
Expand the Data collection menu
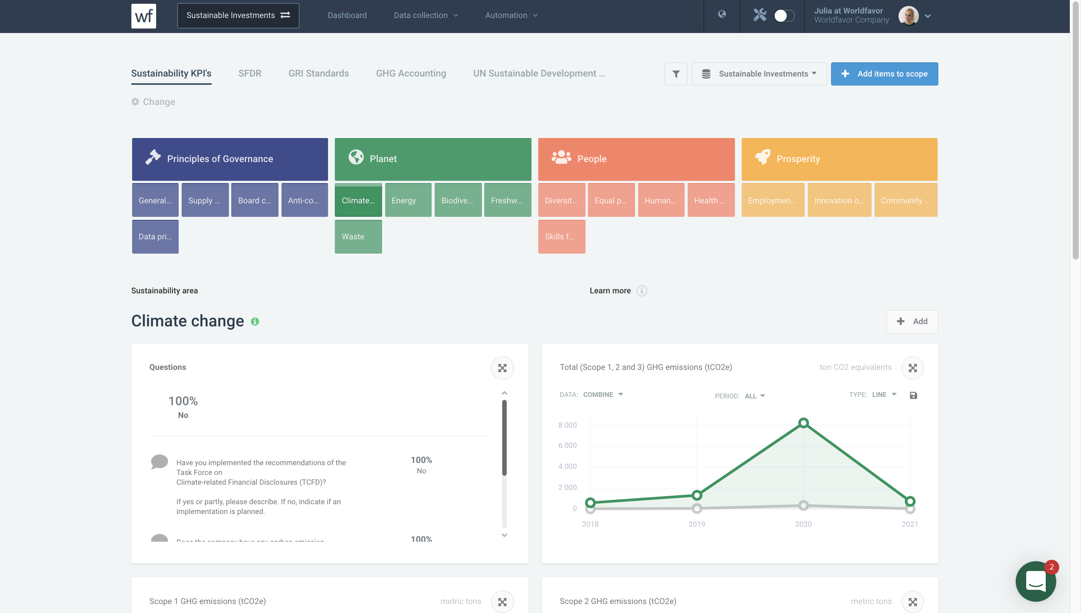tap(425, 15)
